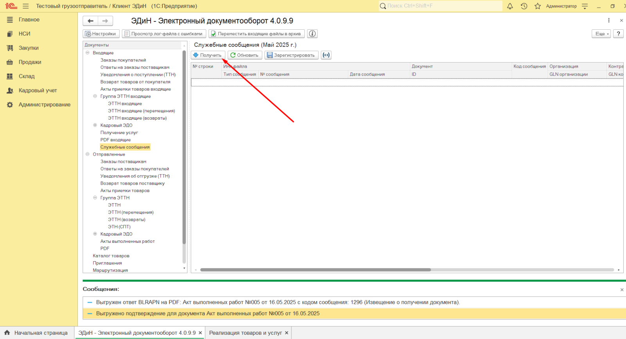Open notifications bell icon
Viewport: 626px width, 339px height.
click(x=510, y=6)
